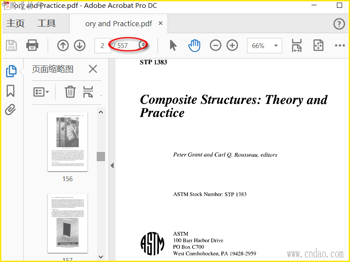Close the 页面缩略图 panel
The height and width of the screenshot is (262, 350).
coord(93,69)
